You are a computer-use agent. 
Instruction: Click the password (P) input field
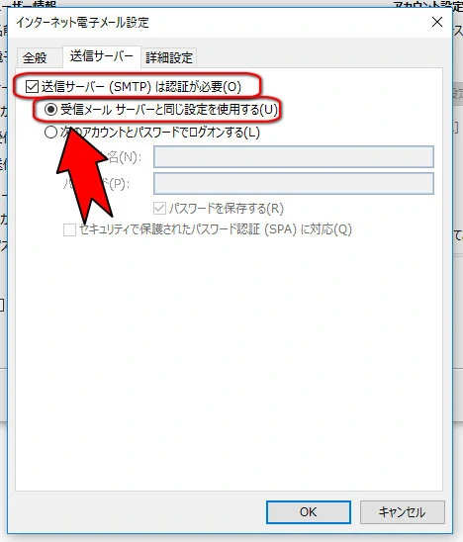tap(294, 184)
